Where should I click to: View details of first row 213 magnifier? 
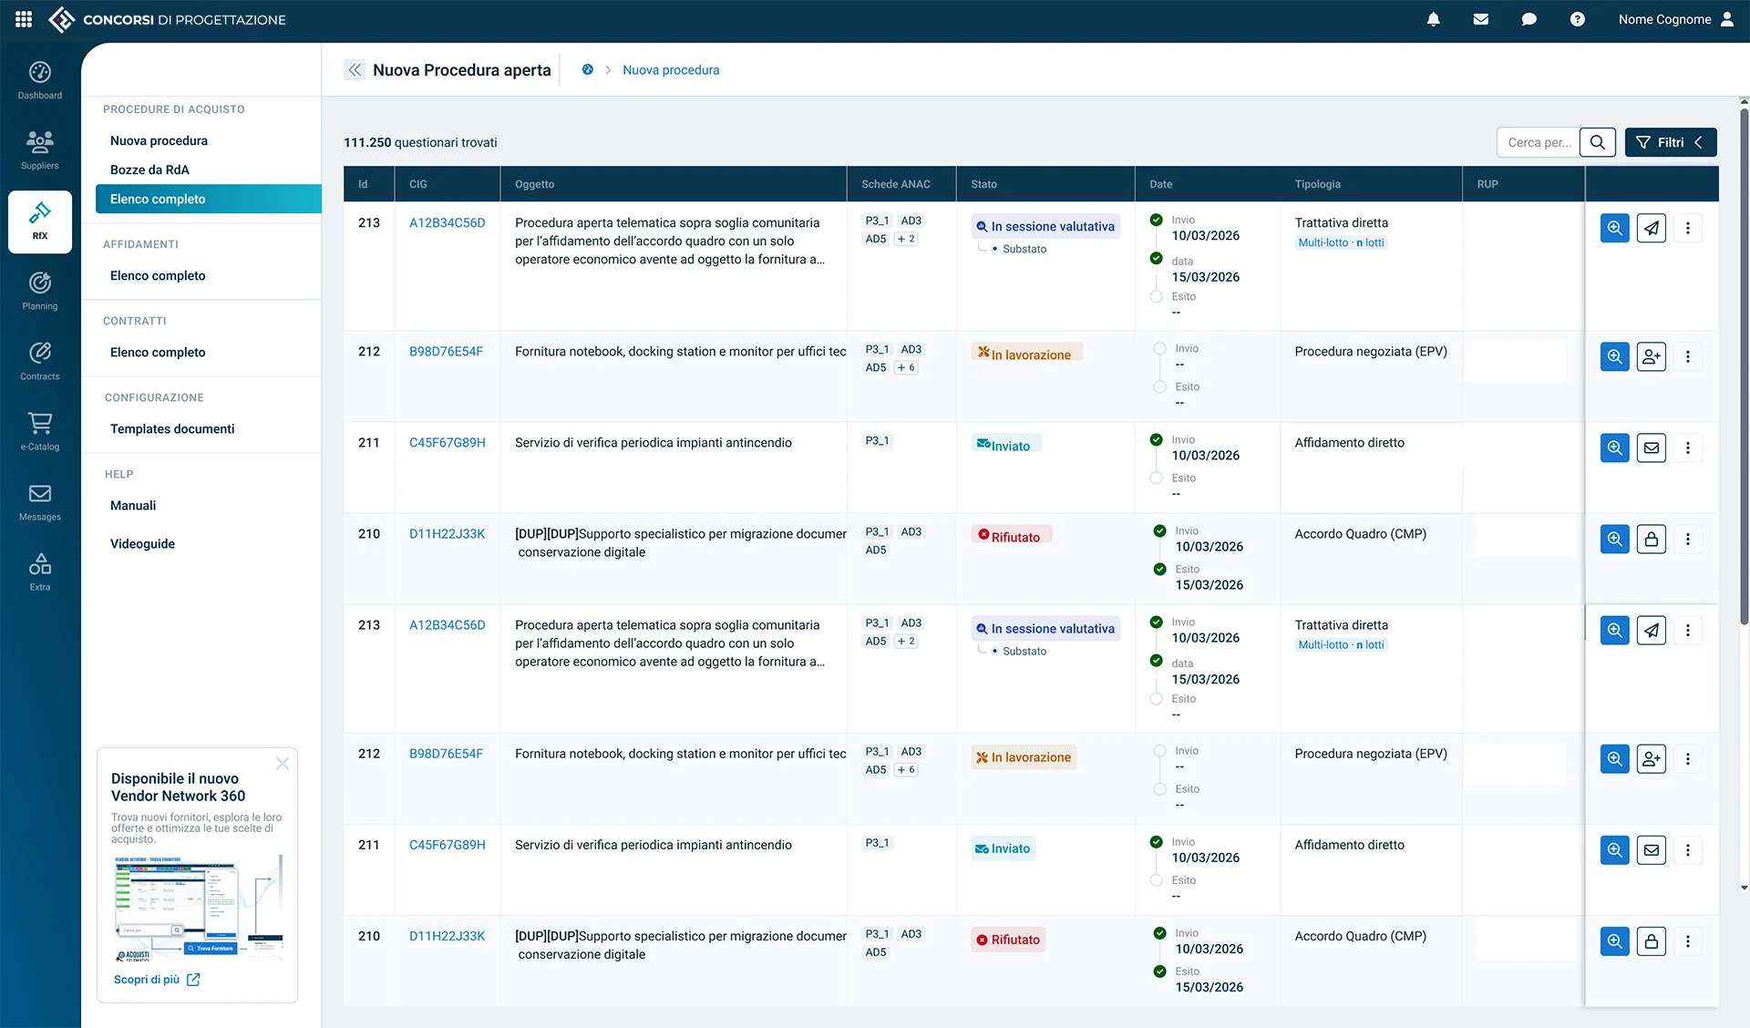click(x=1614, y=228)
